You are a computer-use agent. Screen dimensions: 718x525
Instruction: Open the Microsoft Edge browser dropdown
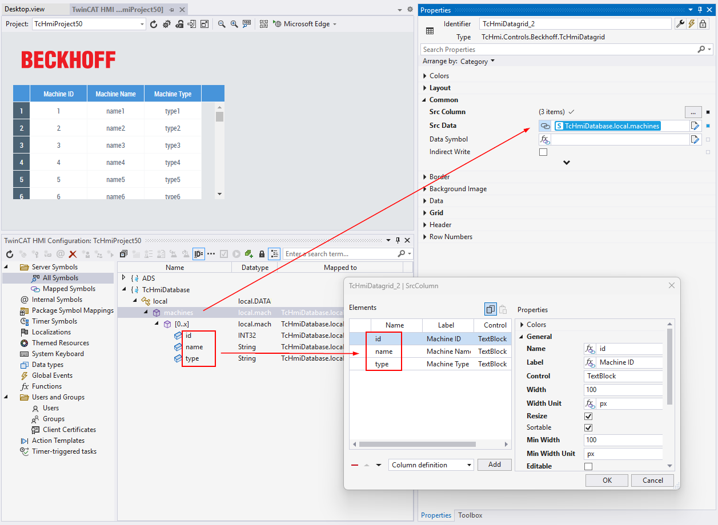[x=306, y=24]
